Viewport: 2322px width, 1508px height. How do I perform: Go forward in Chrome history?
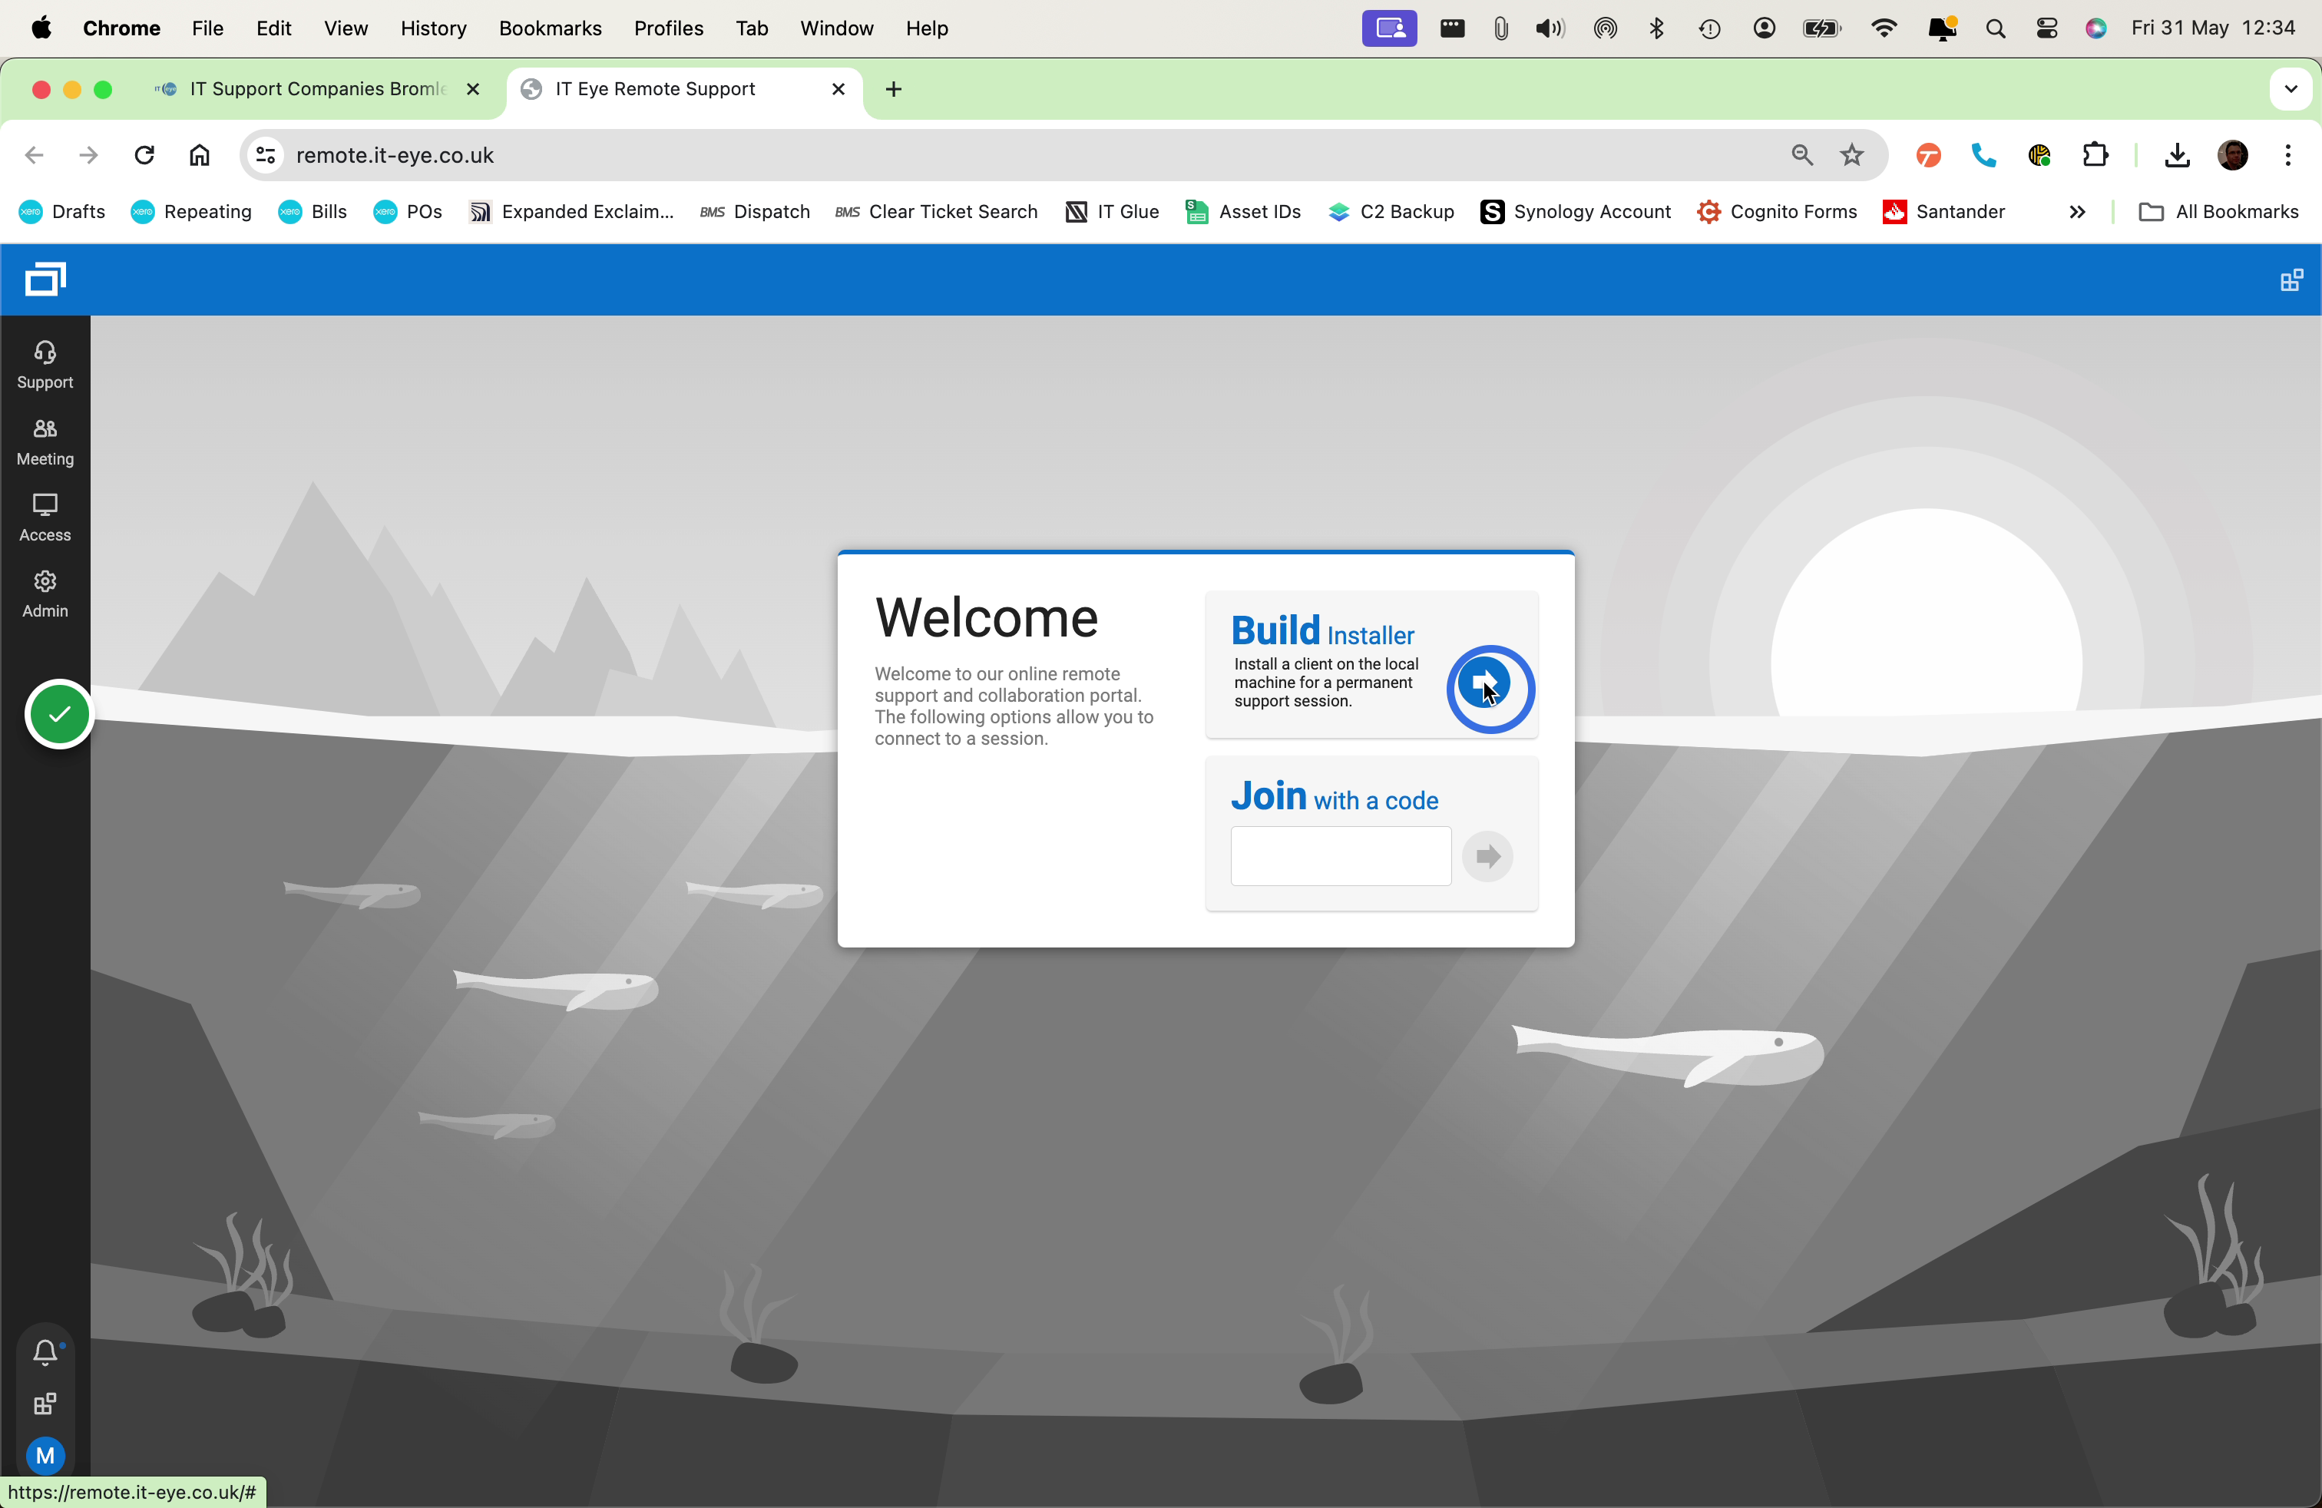(89, 155)
